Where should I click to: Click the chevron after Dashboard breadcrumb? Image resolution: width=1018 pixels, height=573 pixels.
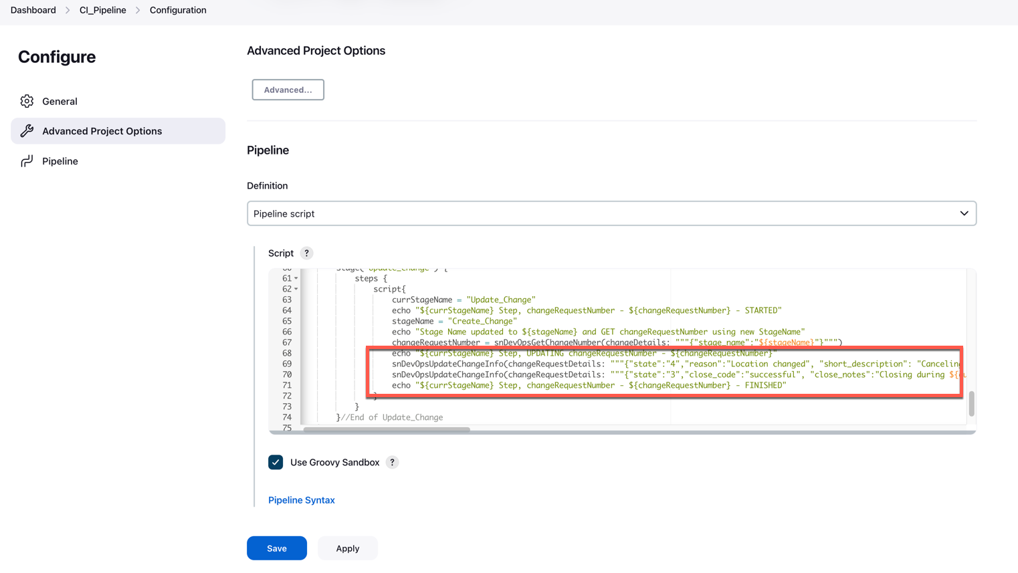68,10
